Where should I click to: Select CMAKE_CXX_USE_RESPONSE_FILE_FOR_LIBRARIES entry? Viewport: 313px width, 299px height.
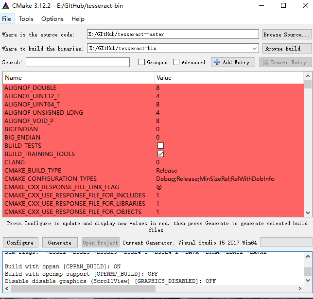point(75,204)
